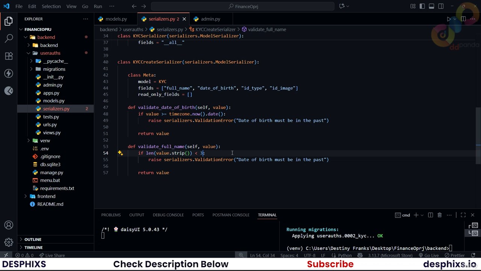Expand the TIMELINE section

(33, 247)
